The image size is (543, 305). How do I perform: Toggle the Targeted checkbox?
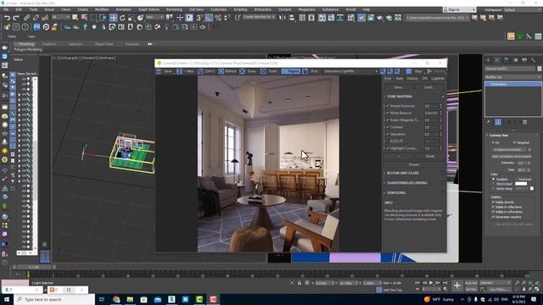click(514, 142)
